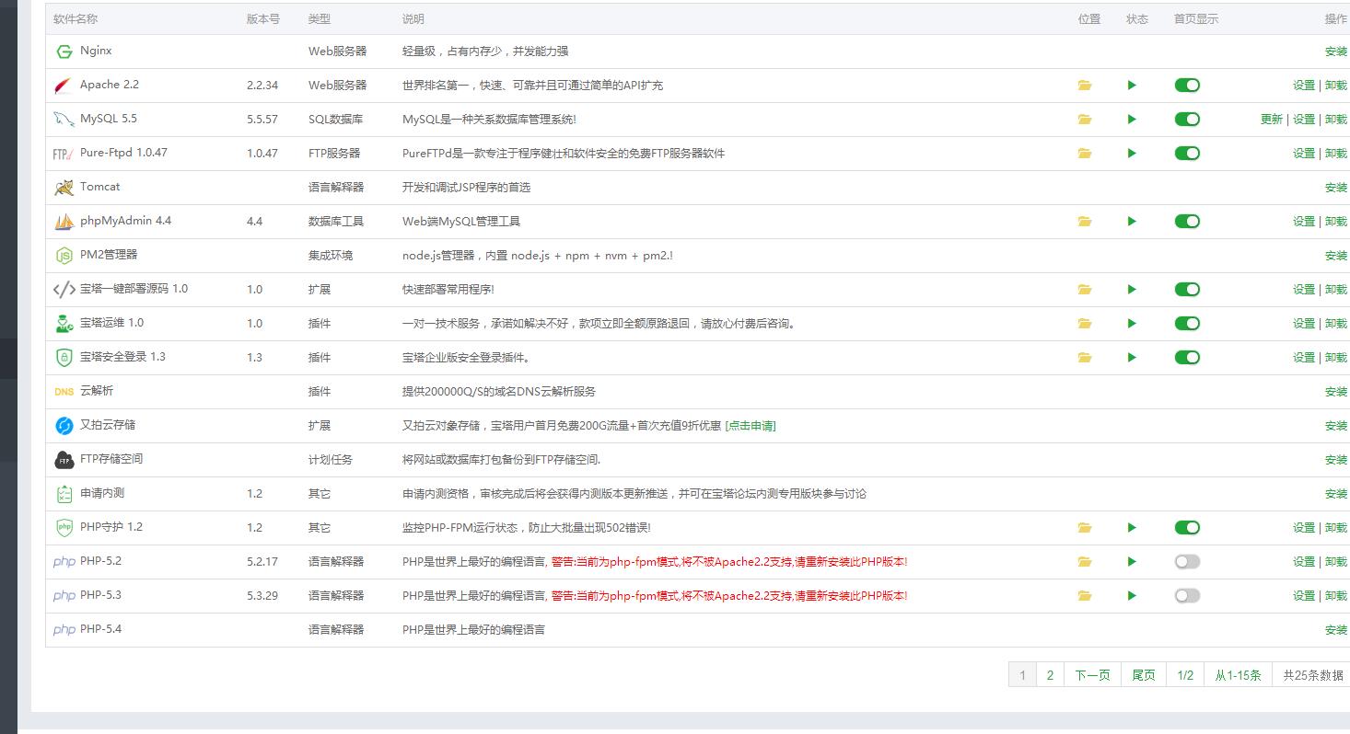Click the PHP守护 shield icon

[64, 528]
